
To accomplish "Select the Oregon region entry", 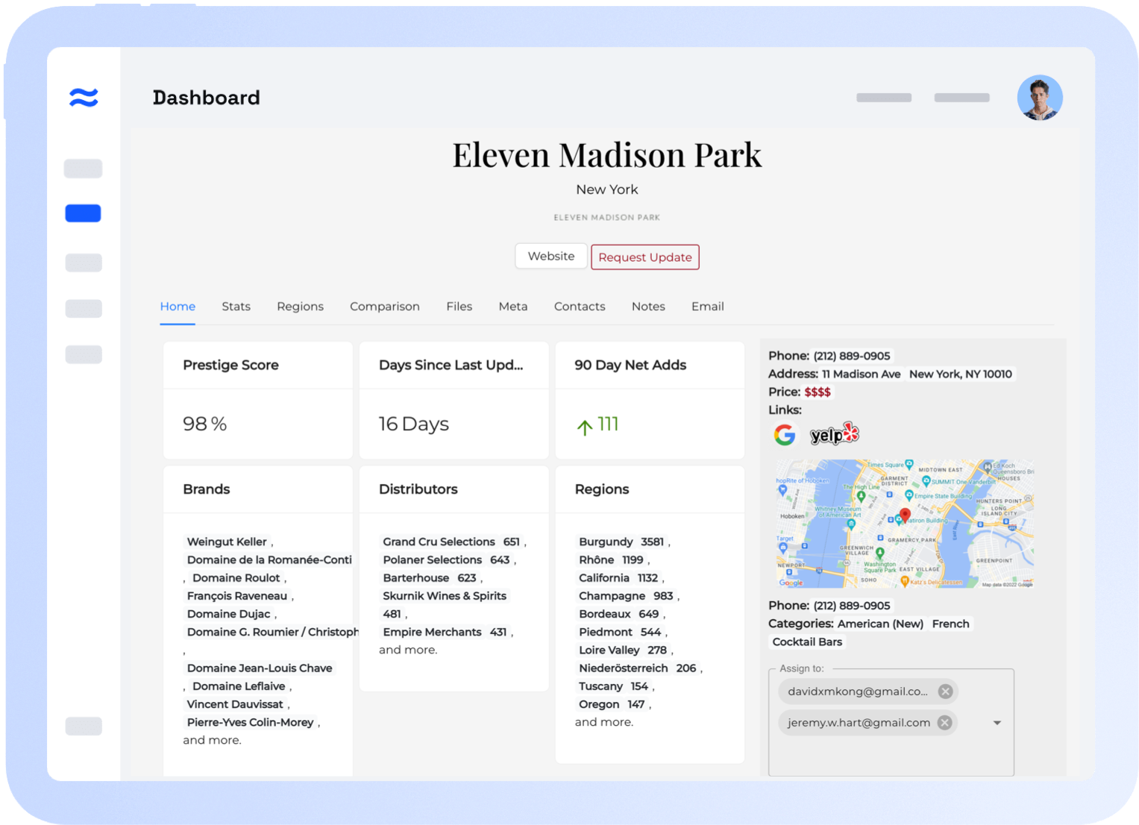I will (612, 704).
